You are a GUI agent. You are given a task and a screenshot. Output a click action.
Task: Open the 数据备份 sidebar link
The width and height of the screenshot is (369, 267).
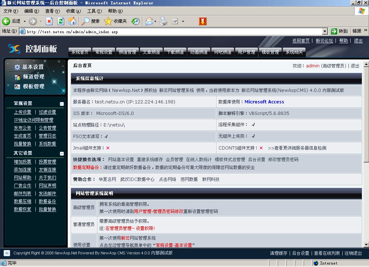pos(47,201)
